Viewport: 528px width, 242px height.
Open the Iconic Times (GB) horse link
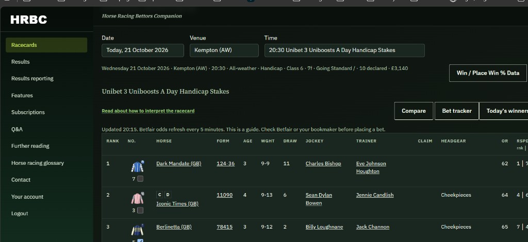[x=177, y=204]
